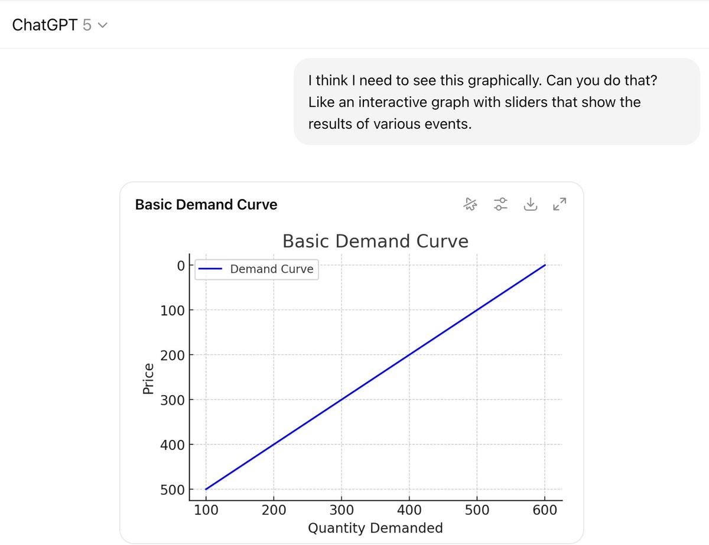The height and width of the screenshot is (545, 709).
Task: Click the 300 tick on the quantity axis
Action: (341, 510)
